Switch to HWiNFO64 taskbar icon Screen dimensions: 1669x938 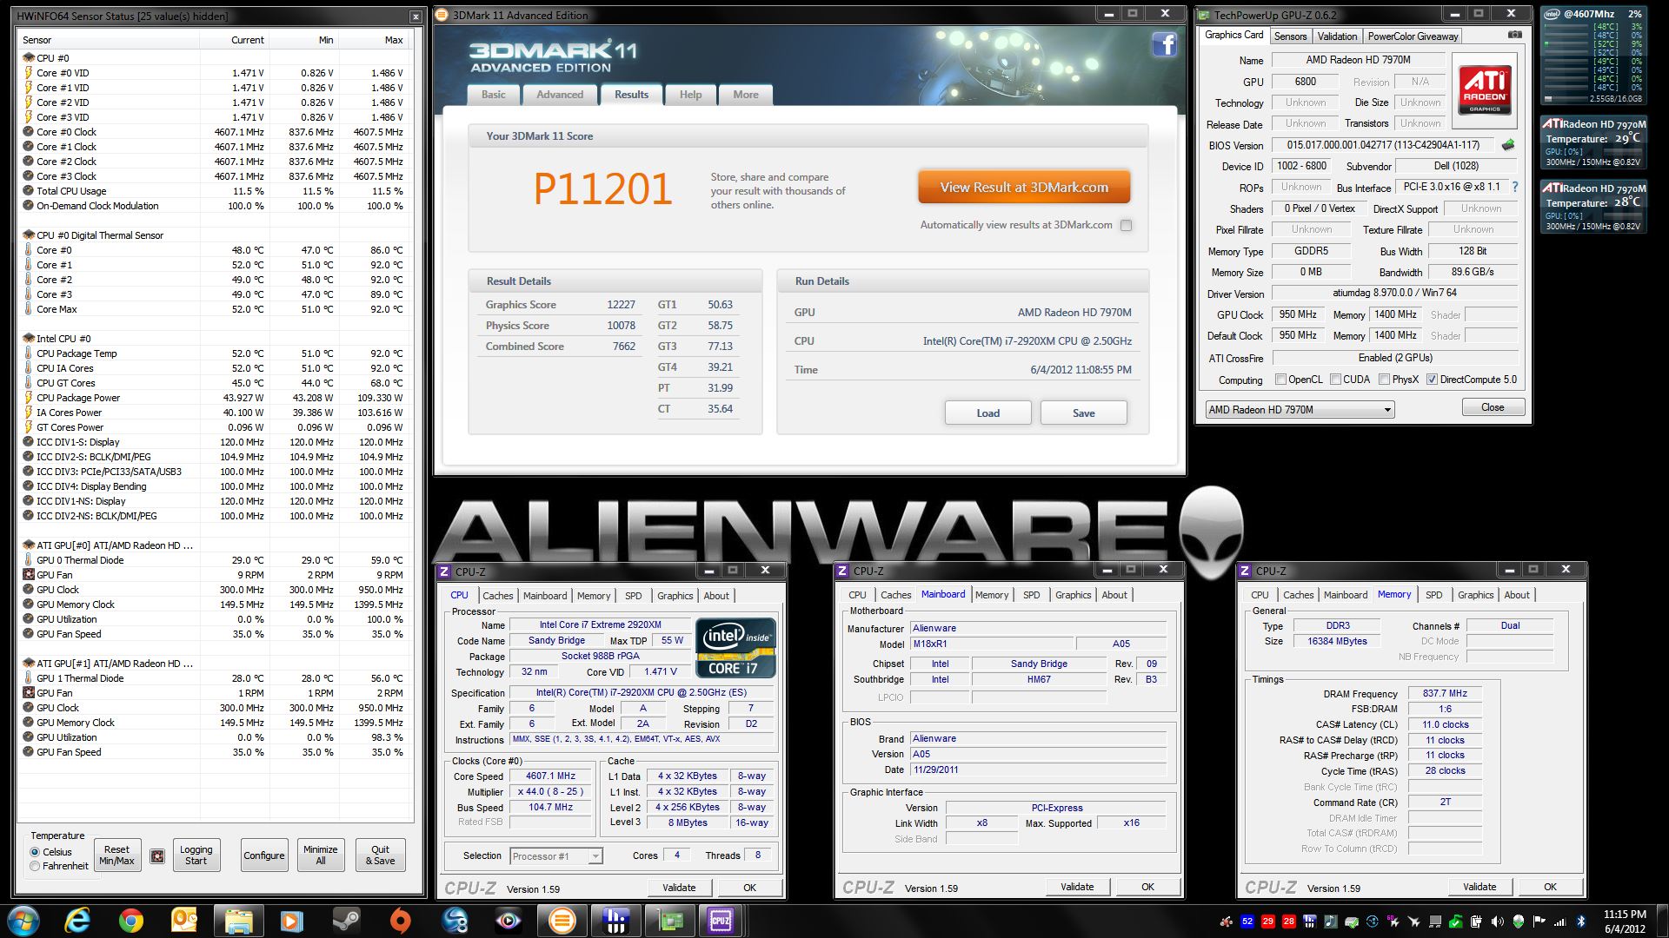pyautogui.click(x=616, y=921)
